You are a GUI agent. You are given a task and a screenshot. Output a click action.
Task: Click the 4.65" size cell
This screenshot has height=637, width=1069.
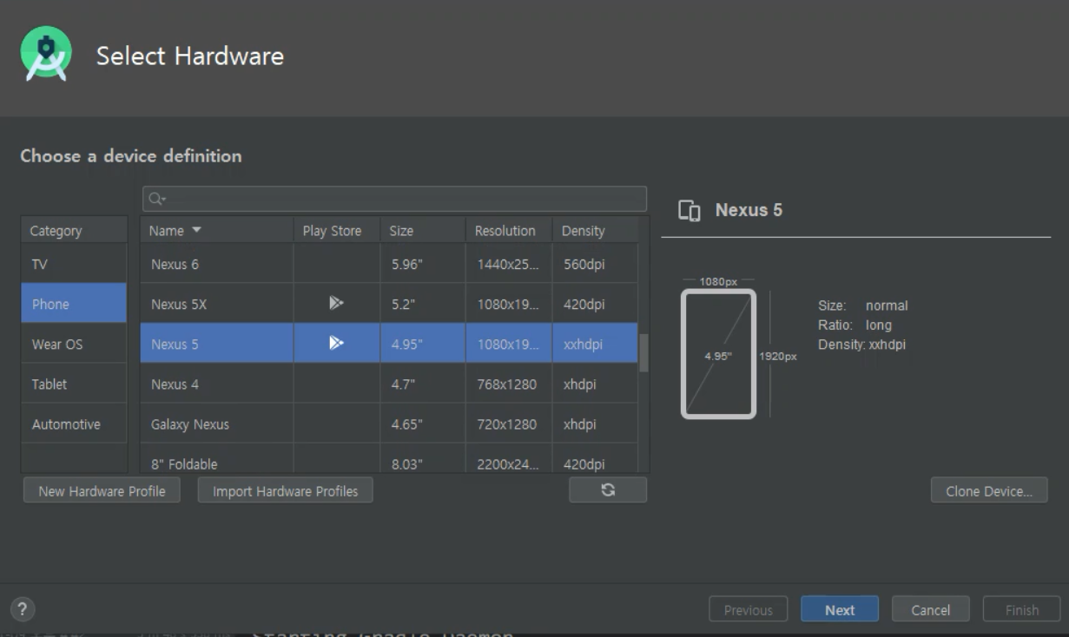click(x=423, y=424)
